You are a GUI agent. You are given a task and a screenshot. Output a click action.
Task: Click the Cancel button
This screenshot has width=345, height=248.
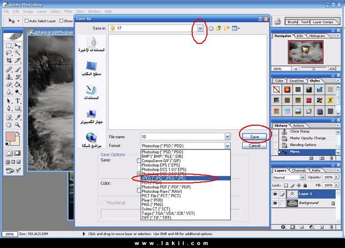pos(254,145)
